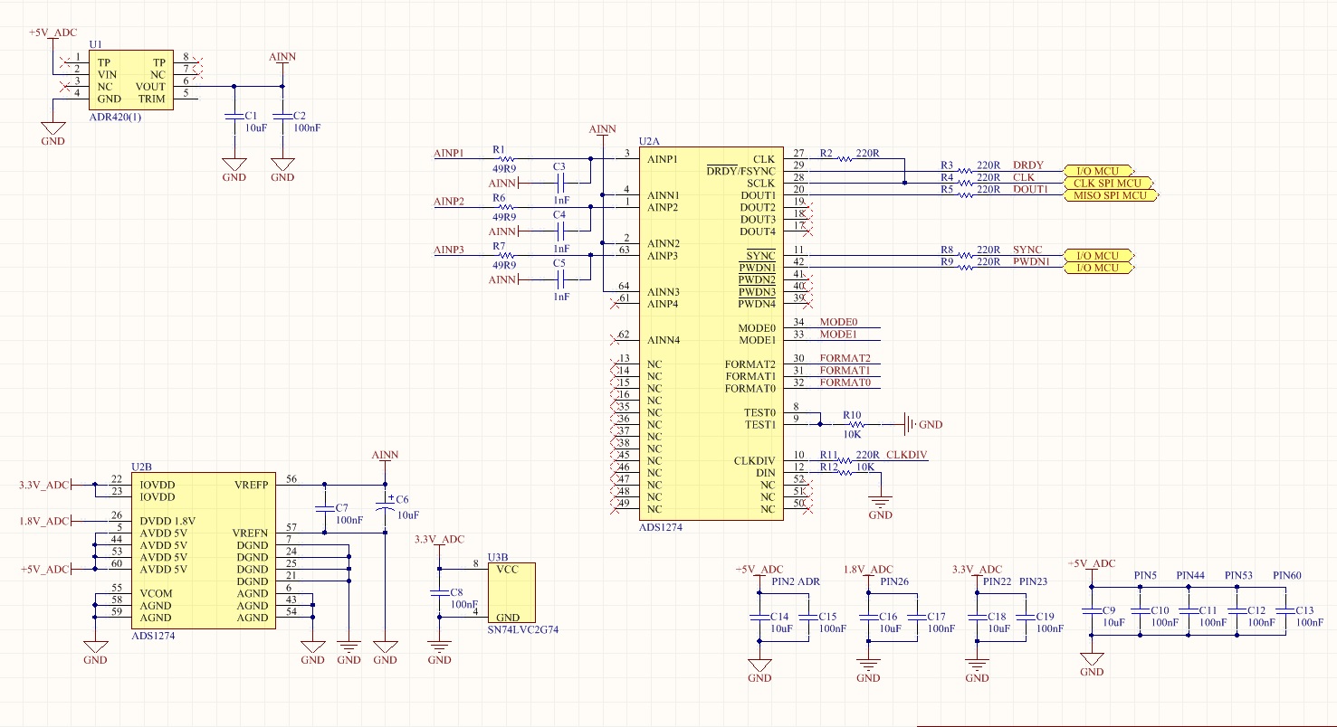The image size is (1337, 727).
Task: Click the VIN pin name on U1
Action: coord(108,75)
